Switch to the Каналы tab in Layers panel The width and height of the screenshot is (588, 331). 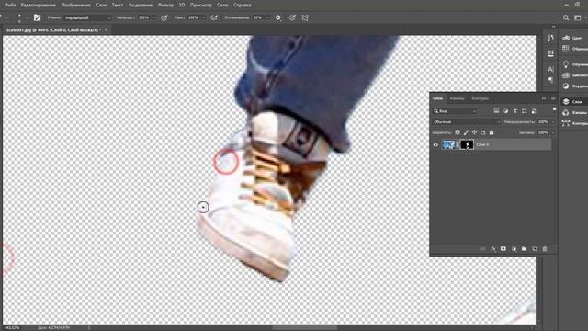click(458, 98)
